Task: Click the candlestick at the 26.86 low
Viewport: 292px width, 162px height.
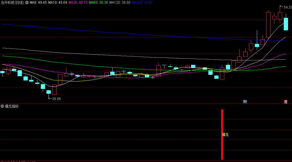Action: point(48,92)
